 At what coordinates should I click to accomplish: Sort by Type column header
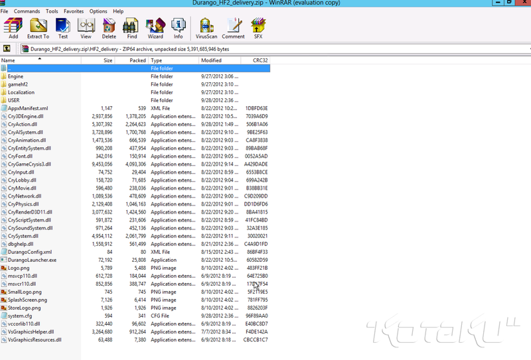pos(173,60)
